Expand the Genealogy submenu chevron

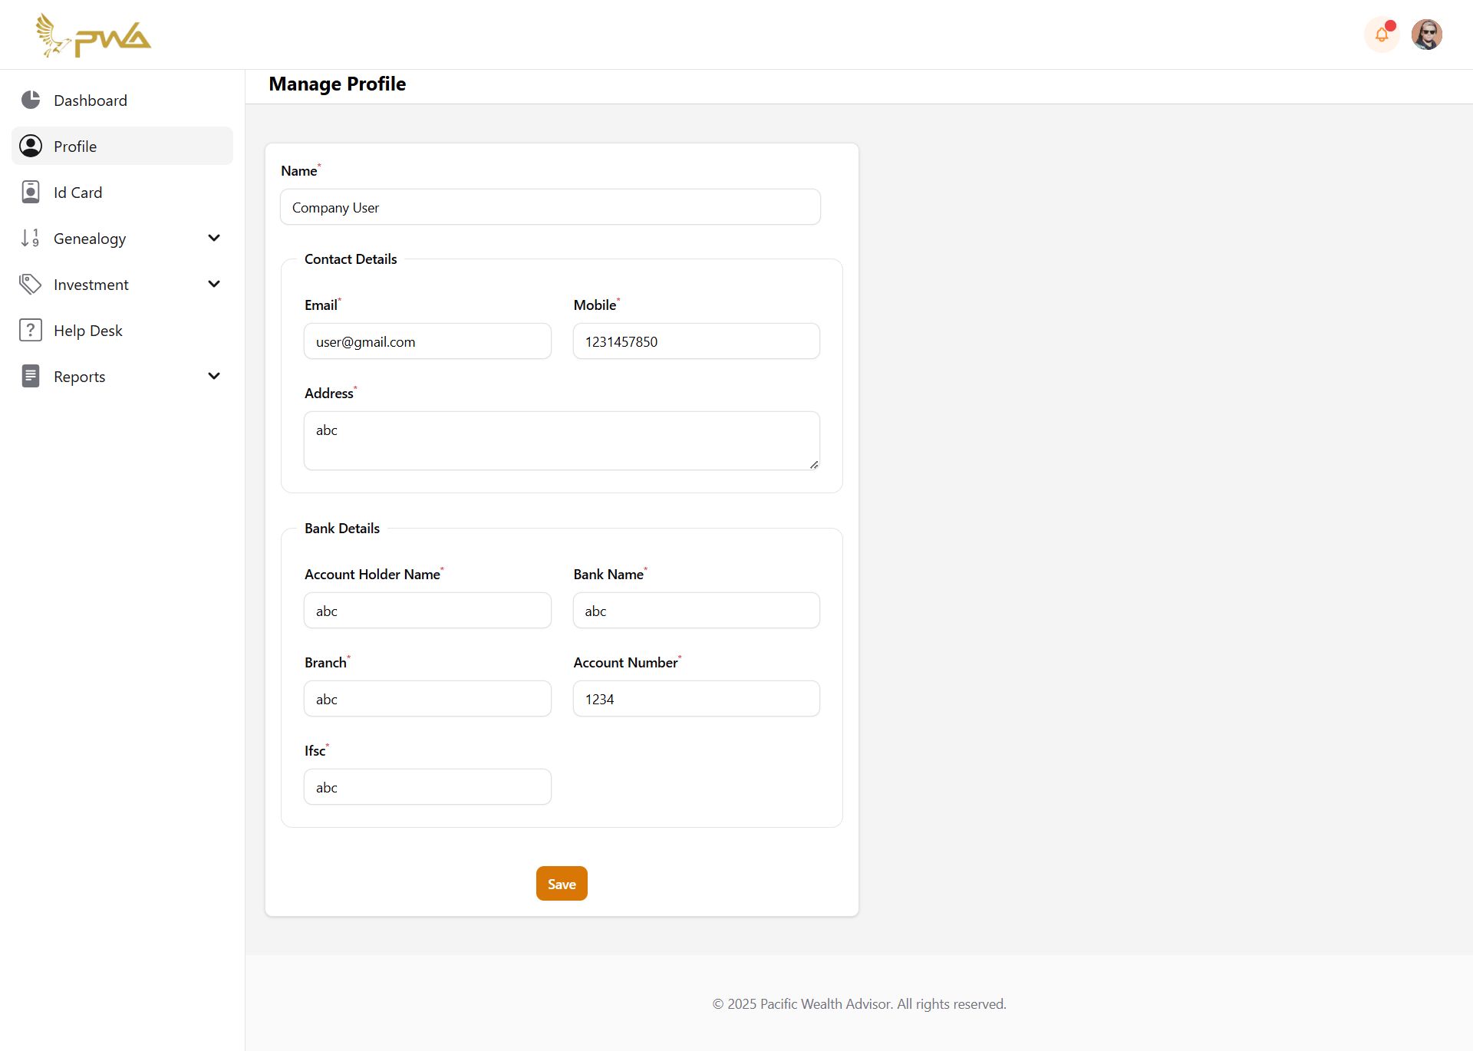214,238
